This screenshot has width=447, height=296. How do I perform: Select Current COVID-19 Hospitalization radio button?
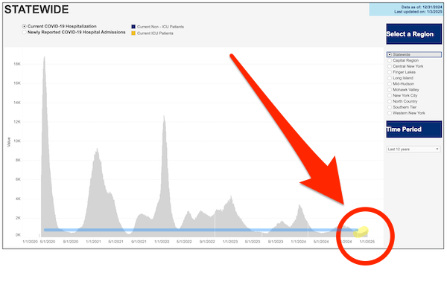click(x=25, y=26)
